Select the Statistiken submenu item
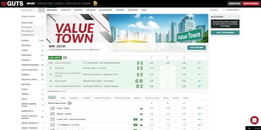This screenshot has height=130, width=261. click(133, 10)
